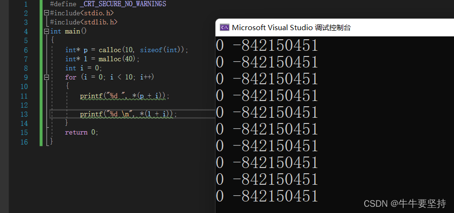Click the last console output line
The width and height of the screenshot is (454, 213).
[x=267, y=196]
